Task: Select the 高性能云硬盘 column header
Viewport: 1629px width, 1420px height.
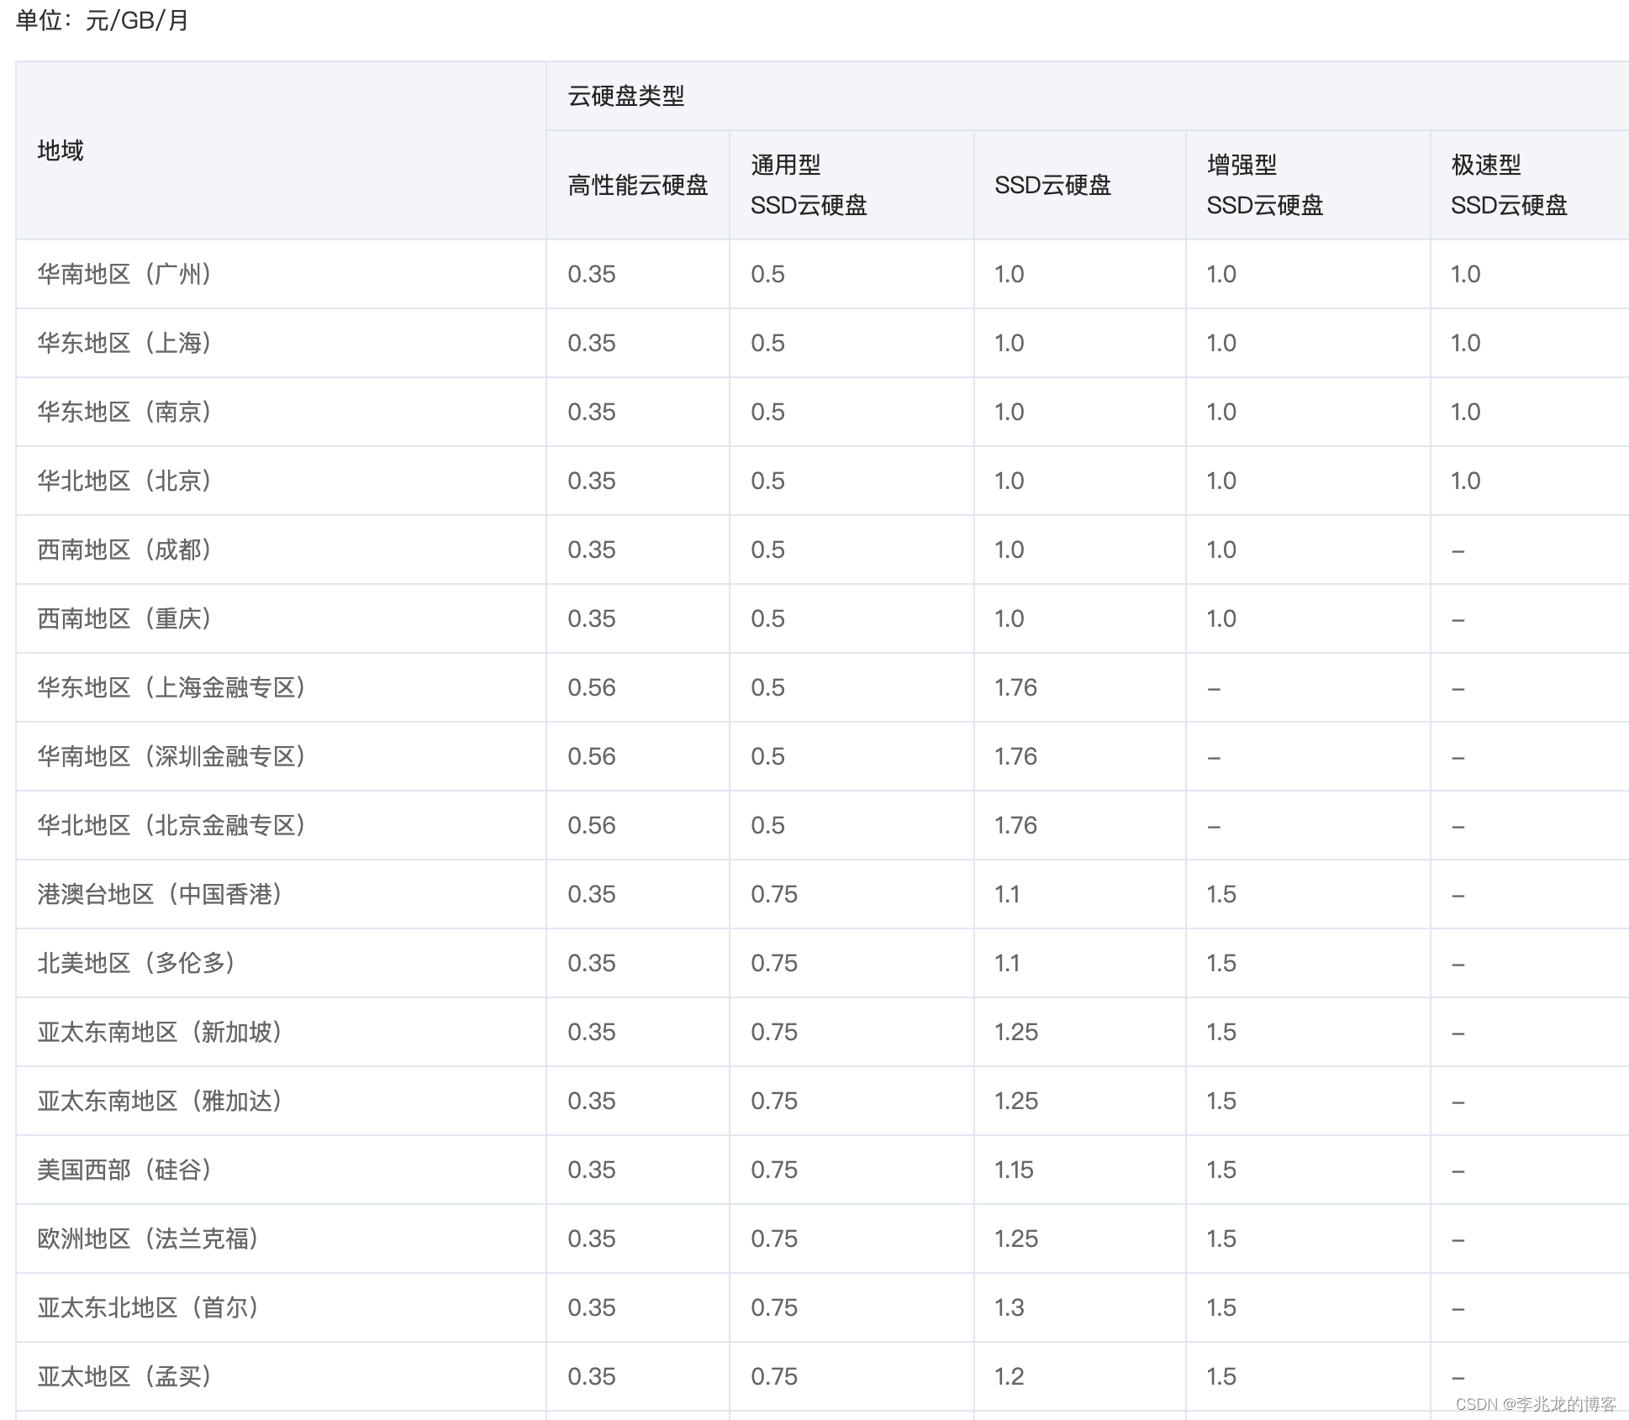Action: (x=638, y=185)
